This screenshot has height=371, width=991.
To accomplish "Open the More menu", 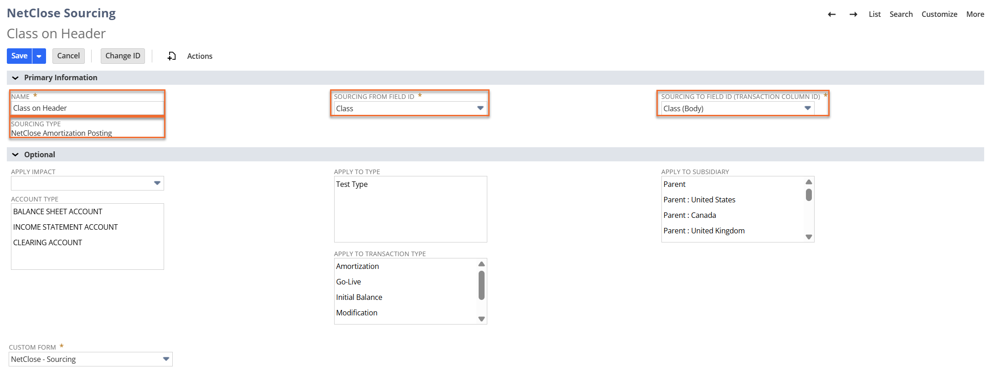I will tap(975, 15).
